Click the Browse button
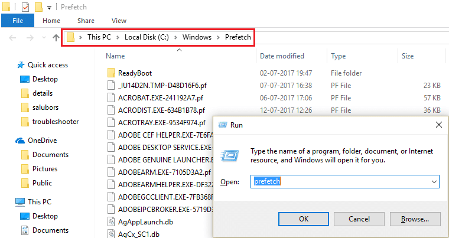Screen dimensions: 449x238 (x=415, y=219)
